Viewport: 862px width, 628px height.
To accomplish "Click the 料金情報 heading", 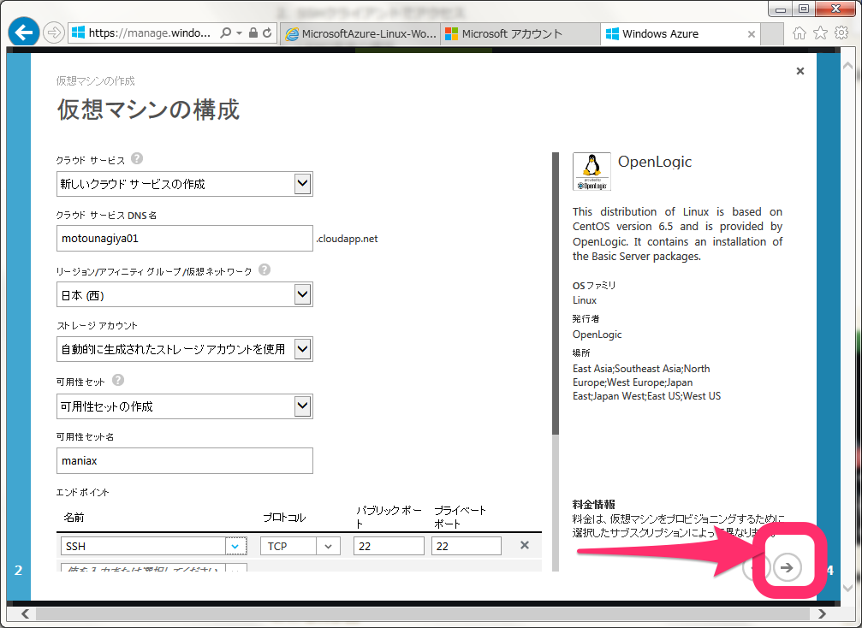I will pyautogui.click(x=594, y=504).
